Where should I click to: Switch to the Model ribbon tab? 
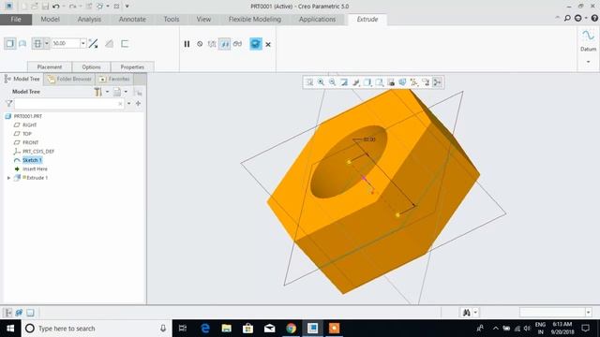50,19
